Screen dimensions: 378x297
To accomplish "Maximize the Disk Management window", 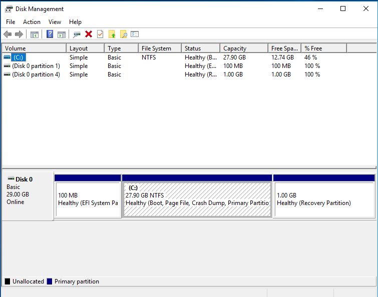I will coord(343,8).
